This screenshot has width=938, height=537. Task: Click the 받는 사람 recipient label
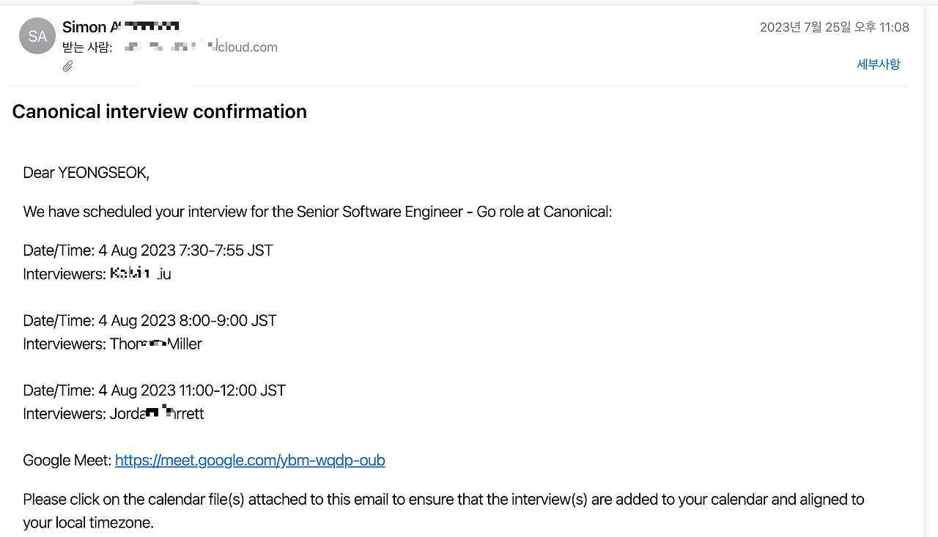(87, 47)
